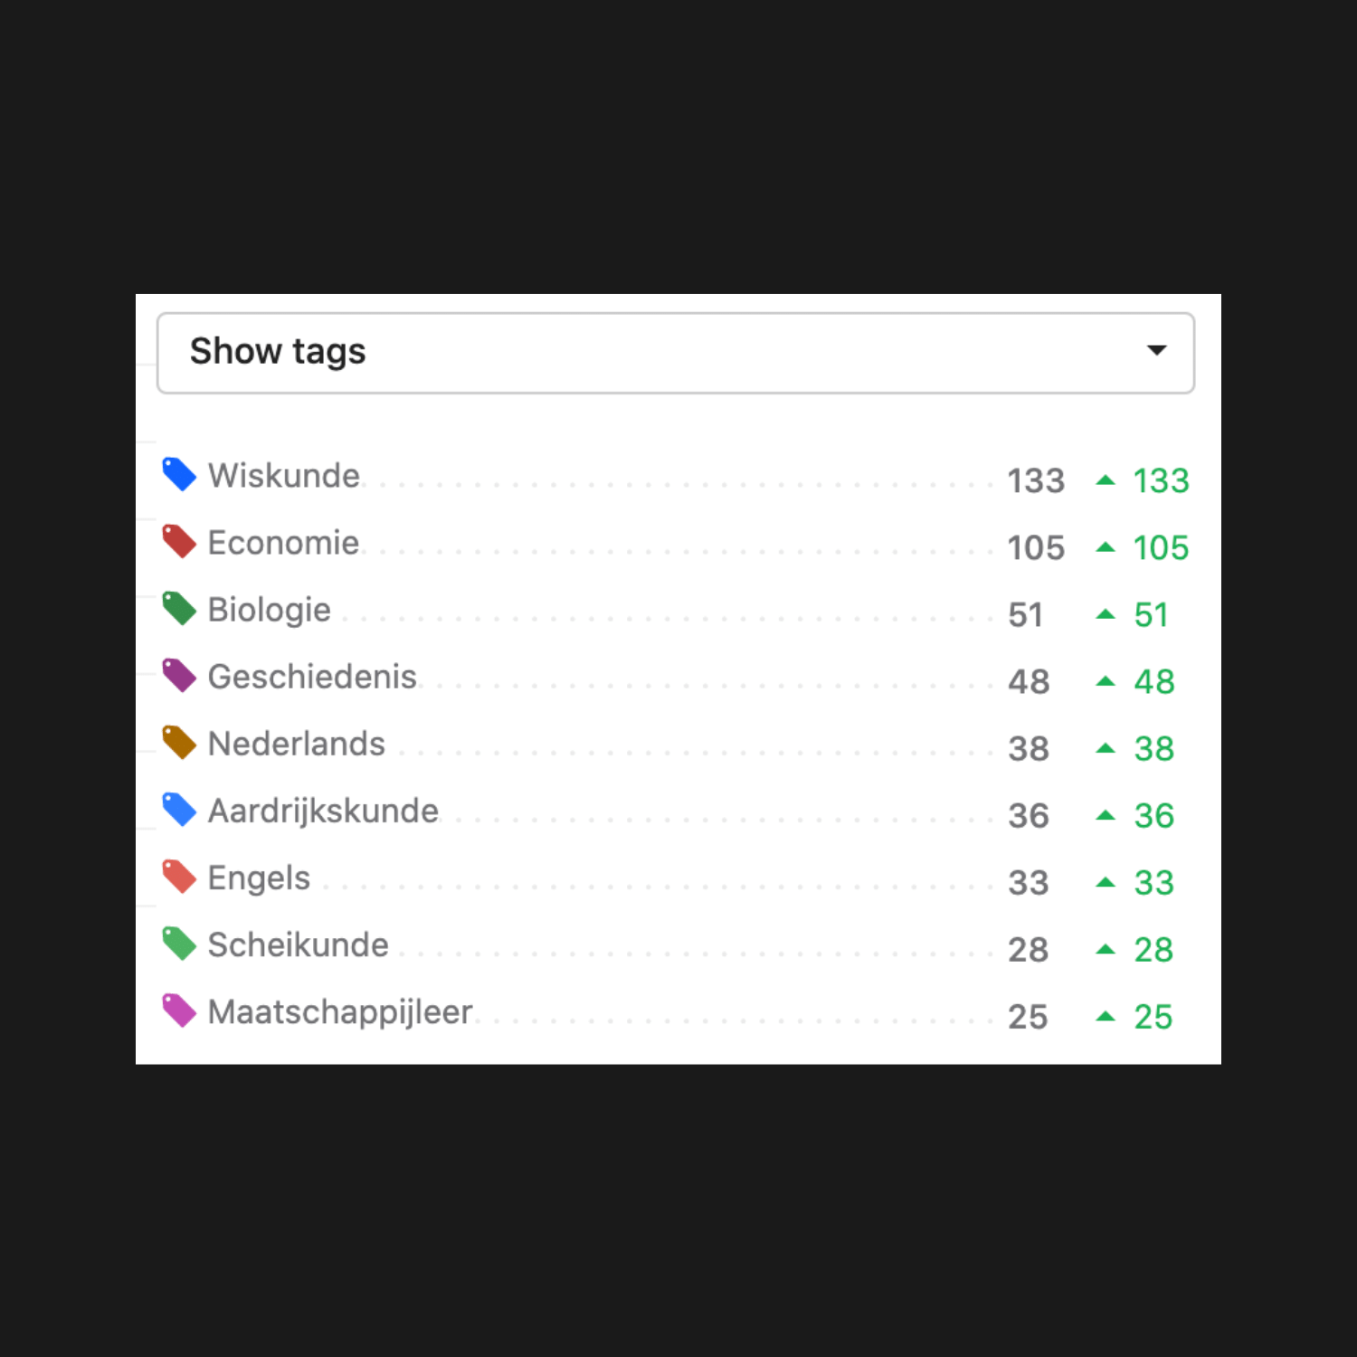Select the Economie tag label

coord(284,543)
